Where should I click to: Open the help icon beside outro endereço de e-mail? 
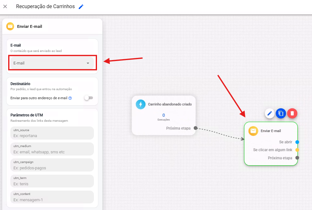(x=70, y=98)
